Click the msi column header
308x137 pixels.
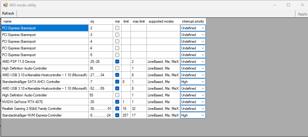(117, 21)
